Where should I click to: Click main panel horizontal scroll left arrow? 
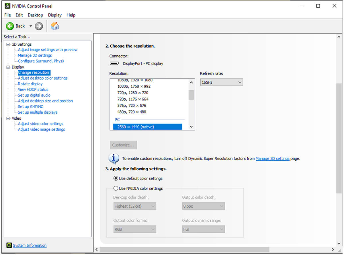(97, 250)
